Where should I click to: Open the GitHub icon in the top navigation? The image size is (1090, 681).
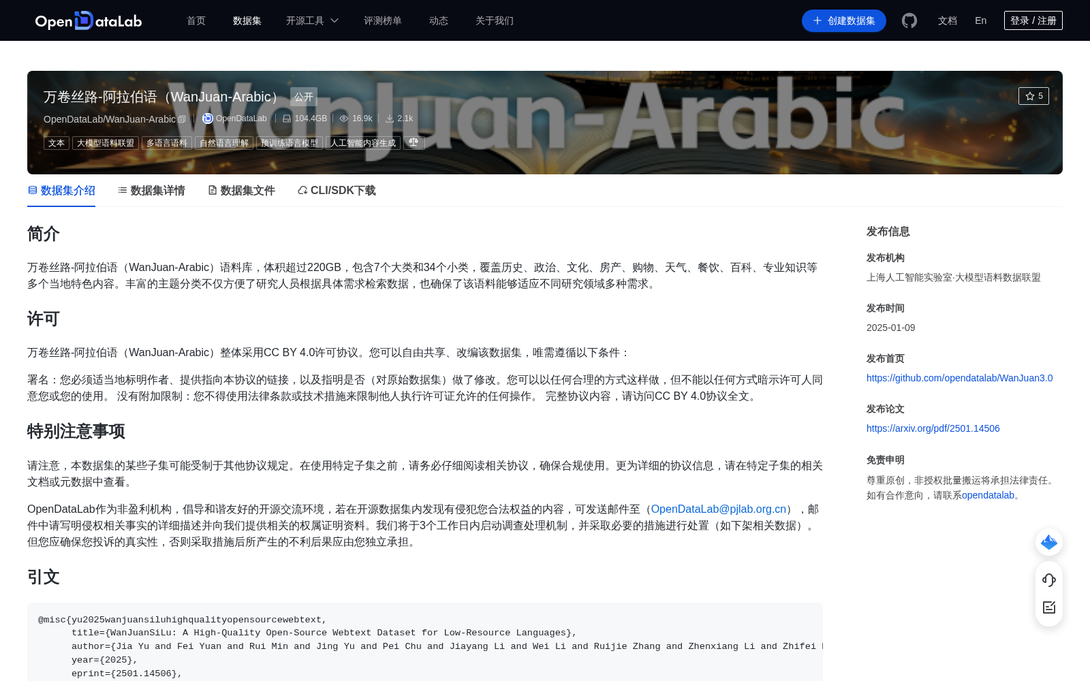click(909, 20)
